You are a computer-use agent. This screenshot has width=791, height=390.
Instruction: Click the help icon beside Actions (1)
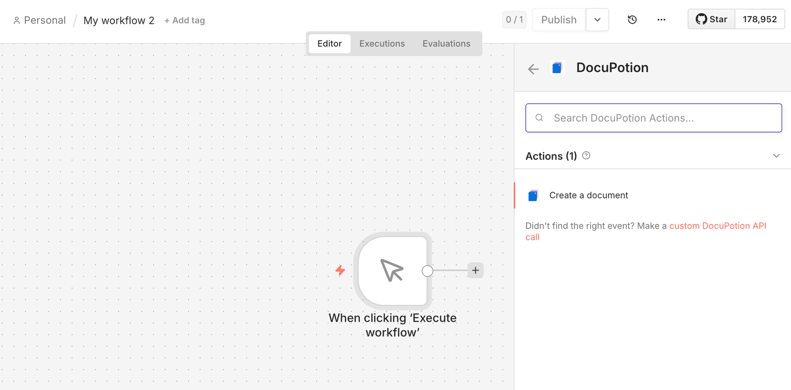(x=586, y=155)
